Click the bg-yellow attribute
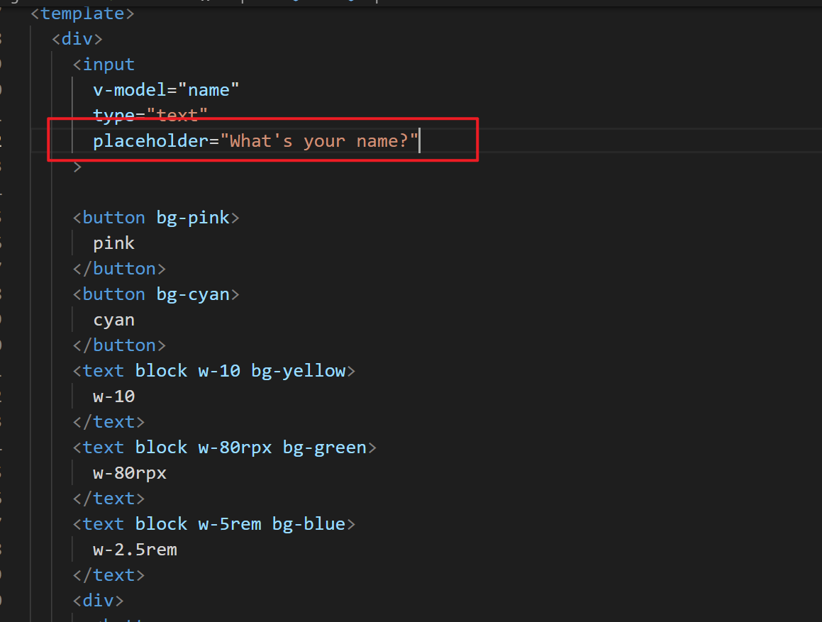 [x=298, y=370]
